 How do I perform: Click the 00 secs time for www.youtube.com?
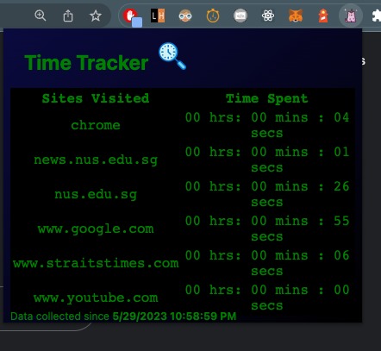[x=267, y=298]
